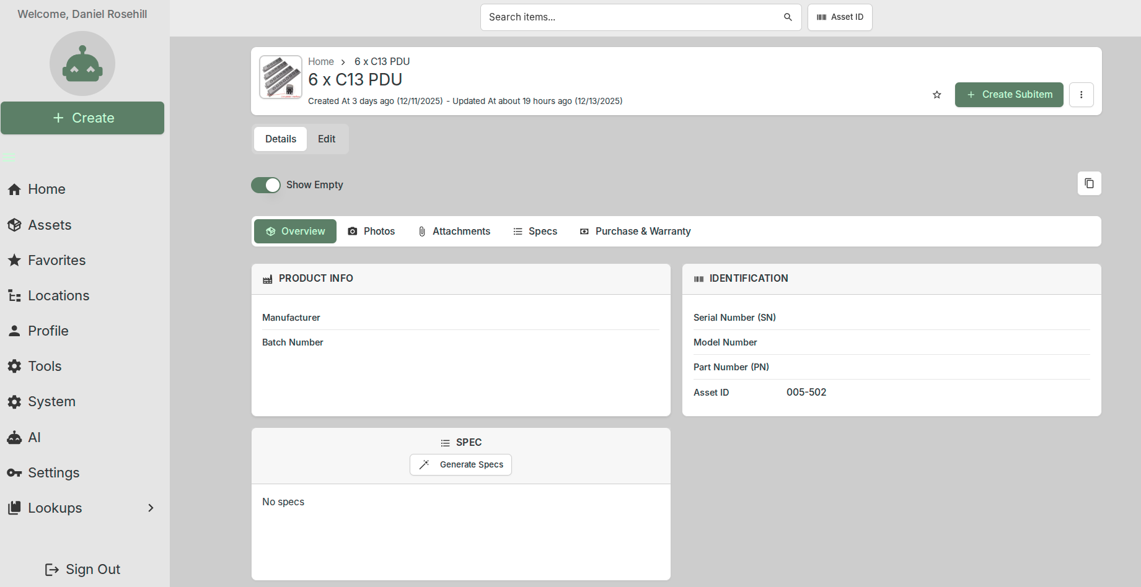Viewport: 1141px width, 587px height.
Task: Click the Generate Specs button
Action: (460, 465)
